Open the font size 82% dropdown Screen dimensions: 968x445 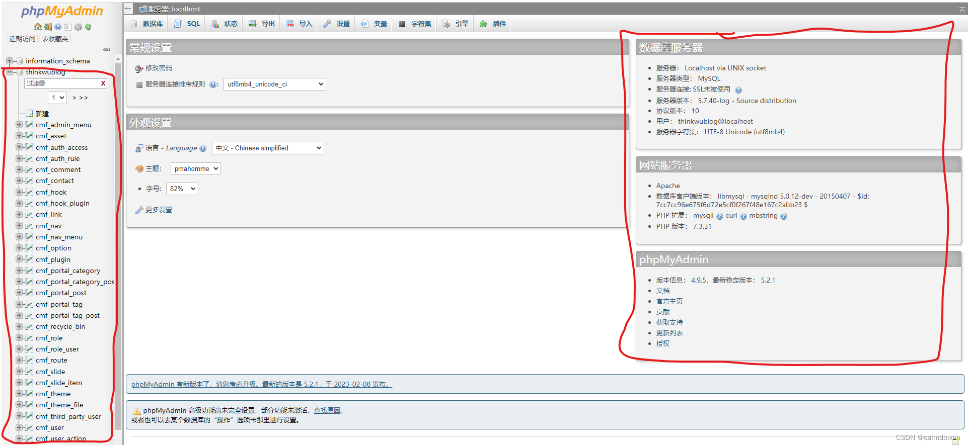coord(182,189)
